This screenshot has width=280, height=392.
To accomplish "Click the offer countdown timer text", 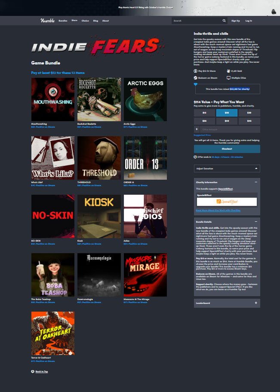I will click(227, 157).
